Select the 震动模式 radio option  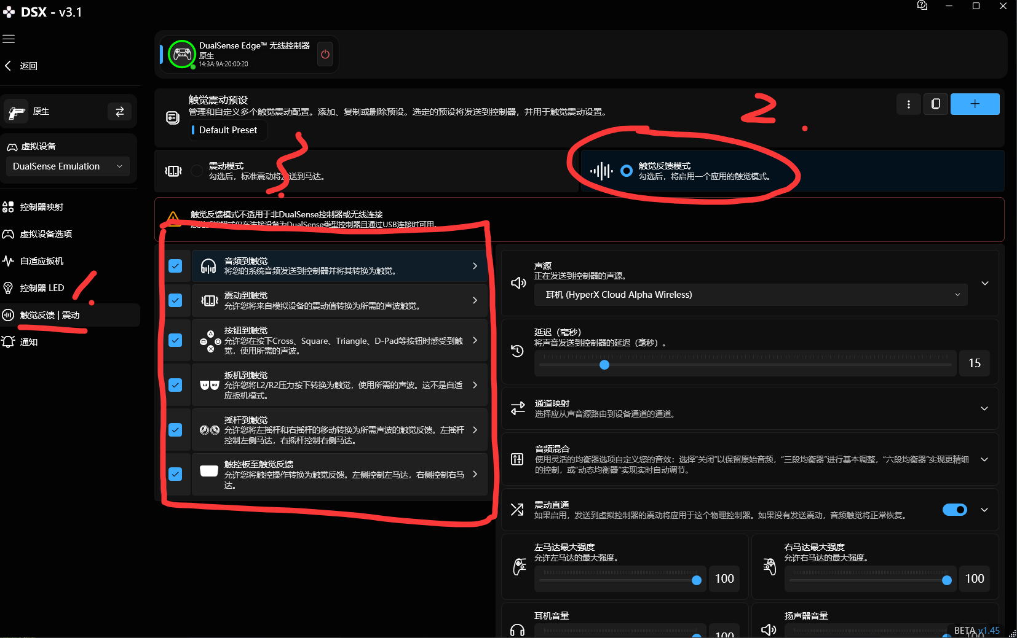click(x=197, y=171)
